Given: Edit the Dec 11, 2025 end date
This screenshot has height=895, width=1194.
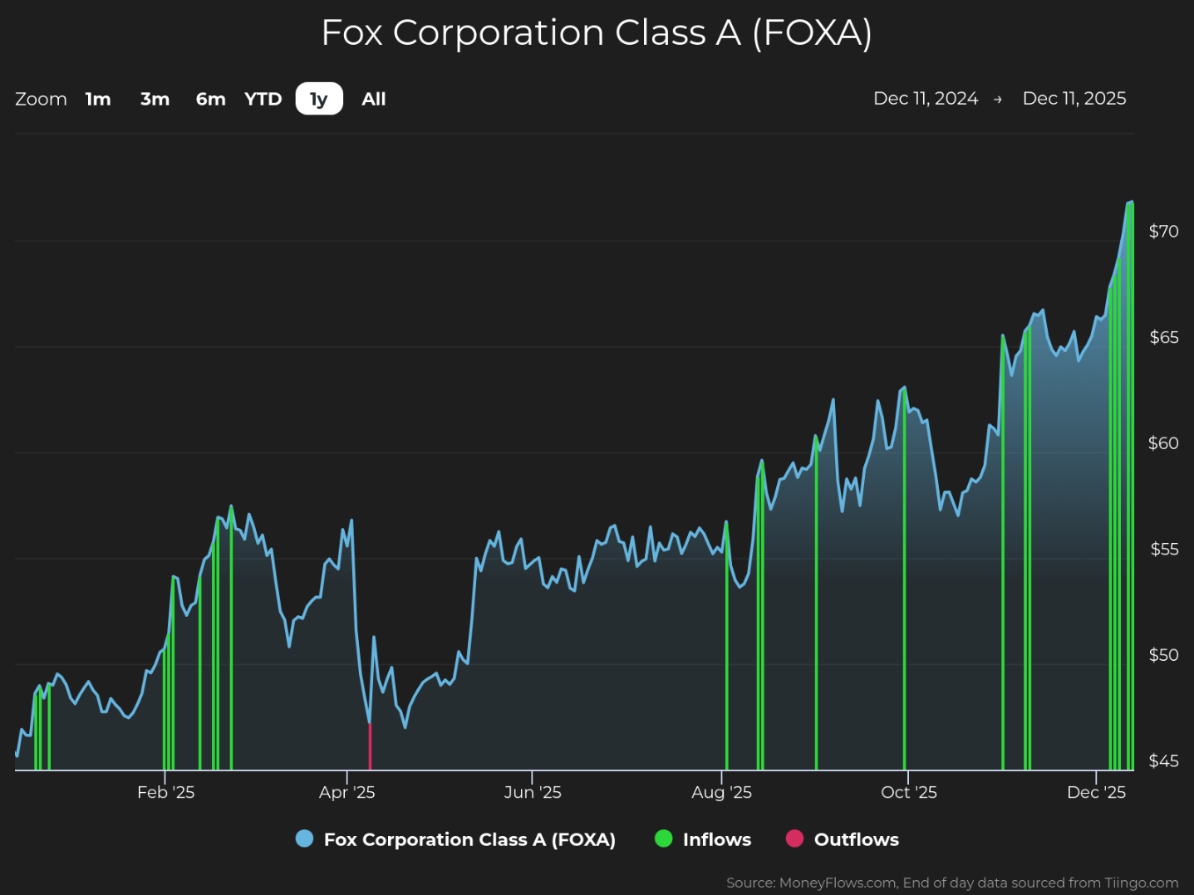Looking at the screenshot, I should pos(1074,99).
